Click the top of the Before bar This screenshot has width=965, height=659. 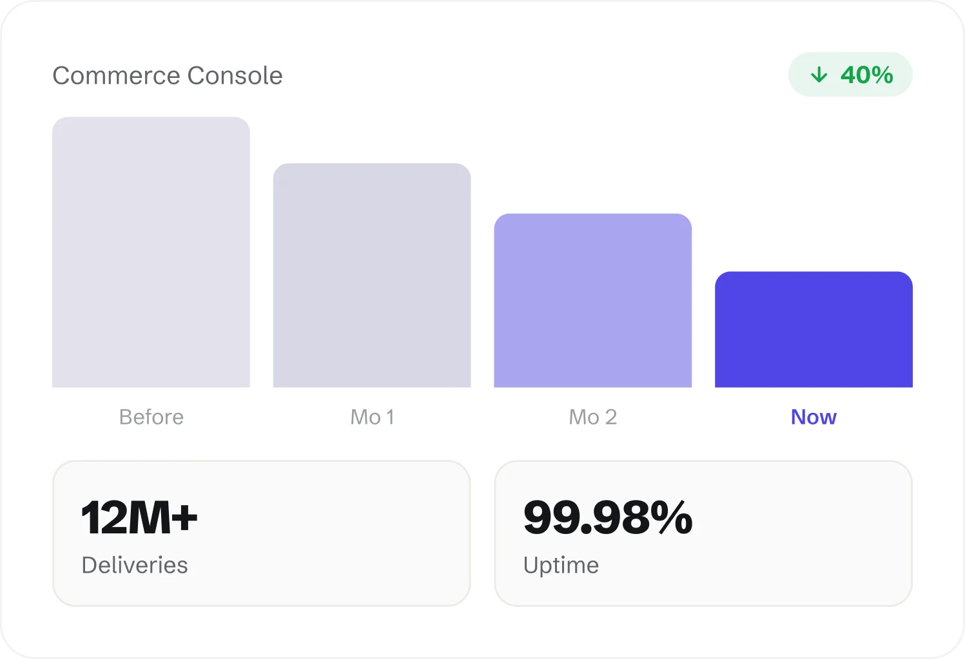click(x=151, y=120)
